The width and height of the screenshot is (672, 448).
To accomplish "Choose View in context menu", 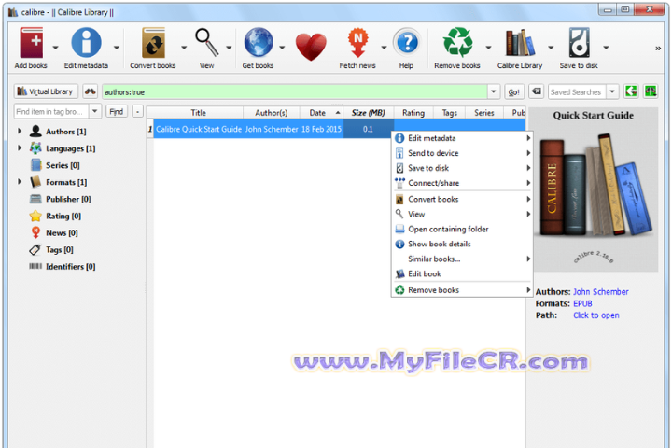I will (463, 214).
